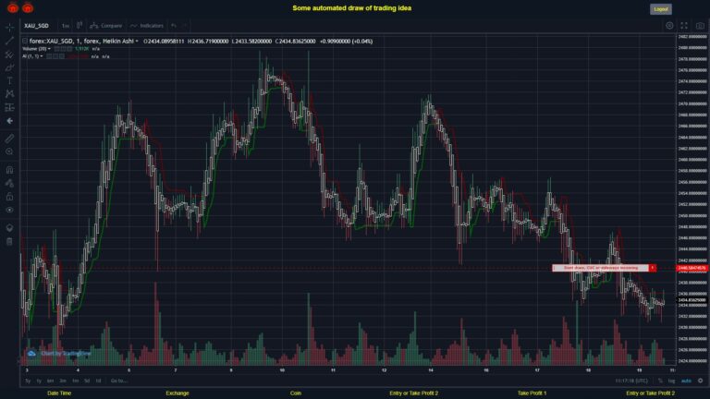This screenshot has width=710, height=399.
Task: Toggle fullscreen mode icon
Action: 684,26
